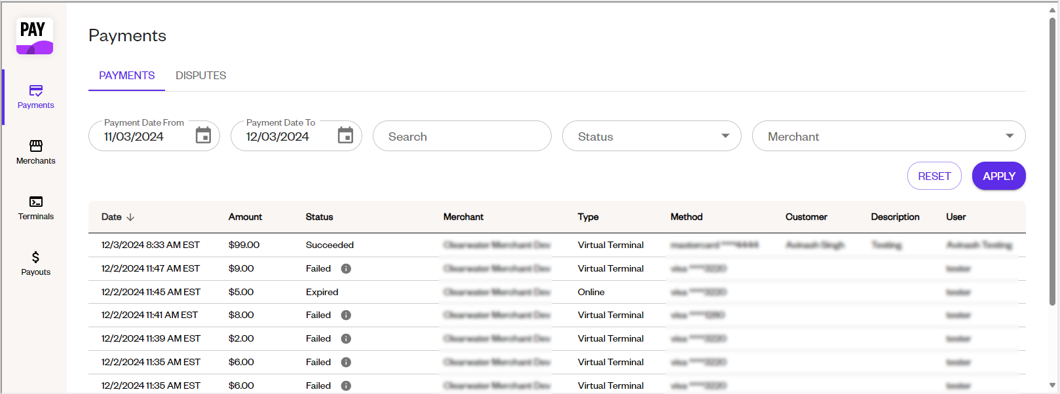
Task: Open Payments in the sidebar
Action: tap(36, 97)
